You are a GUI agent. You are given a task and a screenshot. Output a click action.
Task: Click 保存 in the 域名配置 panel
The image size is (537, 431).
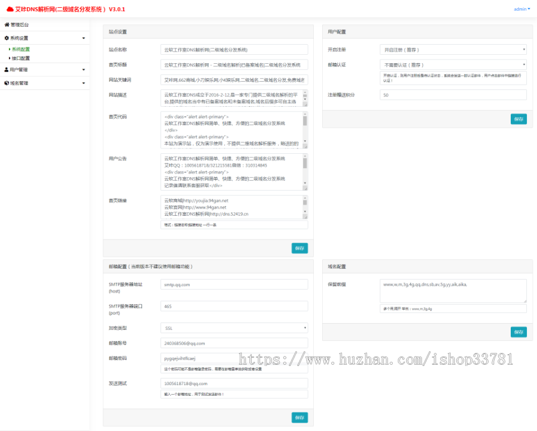[x=518, y=332]
